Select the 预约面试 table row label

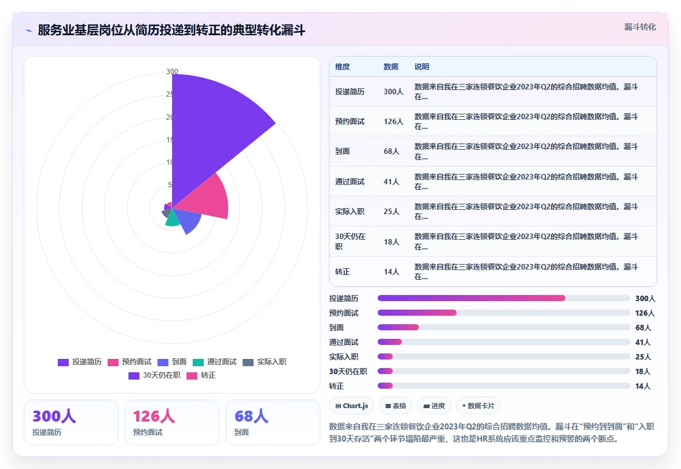coord(350,121)
